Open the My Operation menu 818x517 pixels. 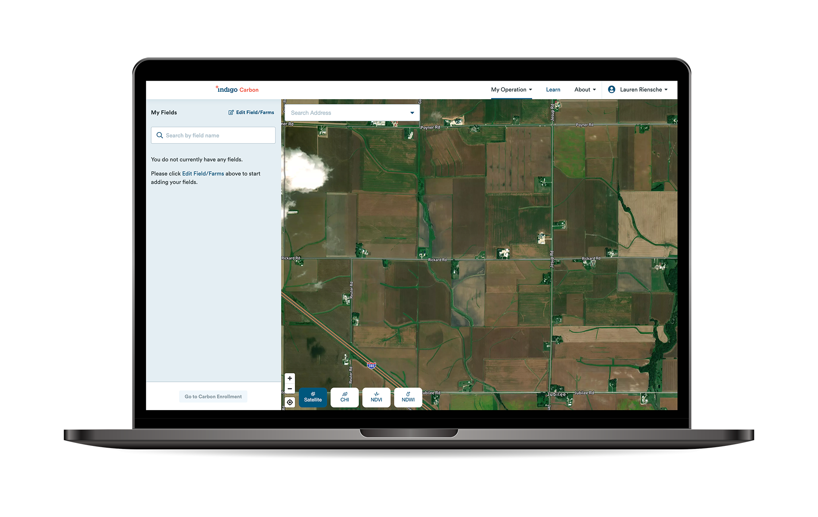pyautogui.click(x=511, y=90)
